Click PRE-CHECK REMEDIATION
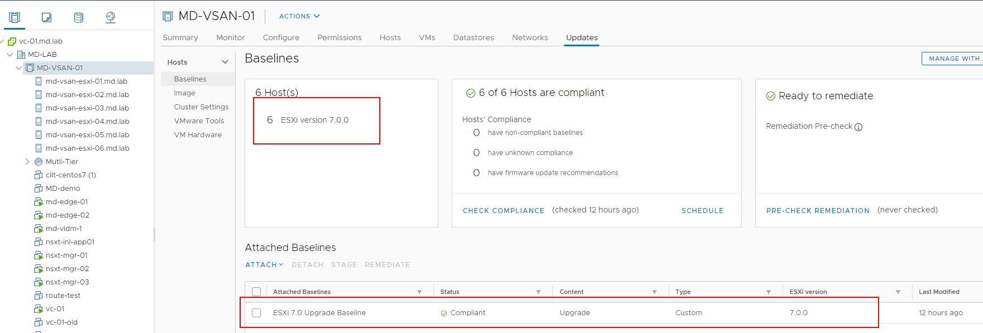The image size is (983, 333). tap(818, 211)
